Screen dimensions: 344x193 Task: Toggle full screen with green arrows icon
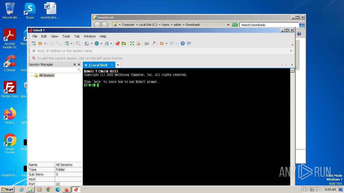click(x=132, y=43)
